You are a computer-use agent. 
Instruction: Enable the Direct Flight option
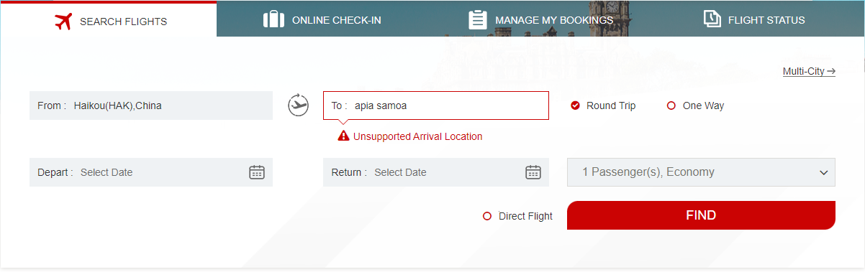tap(517, 216)
